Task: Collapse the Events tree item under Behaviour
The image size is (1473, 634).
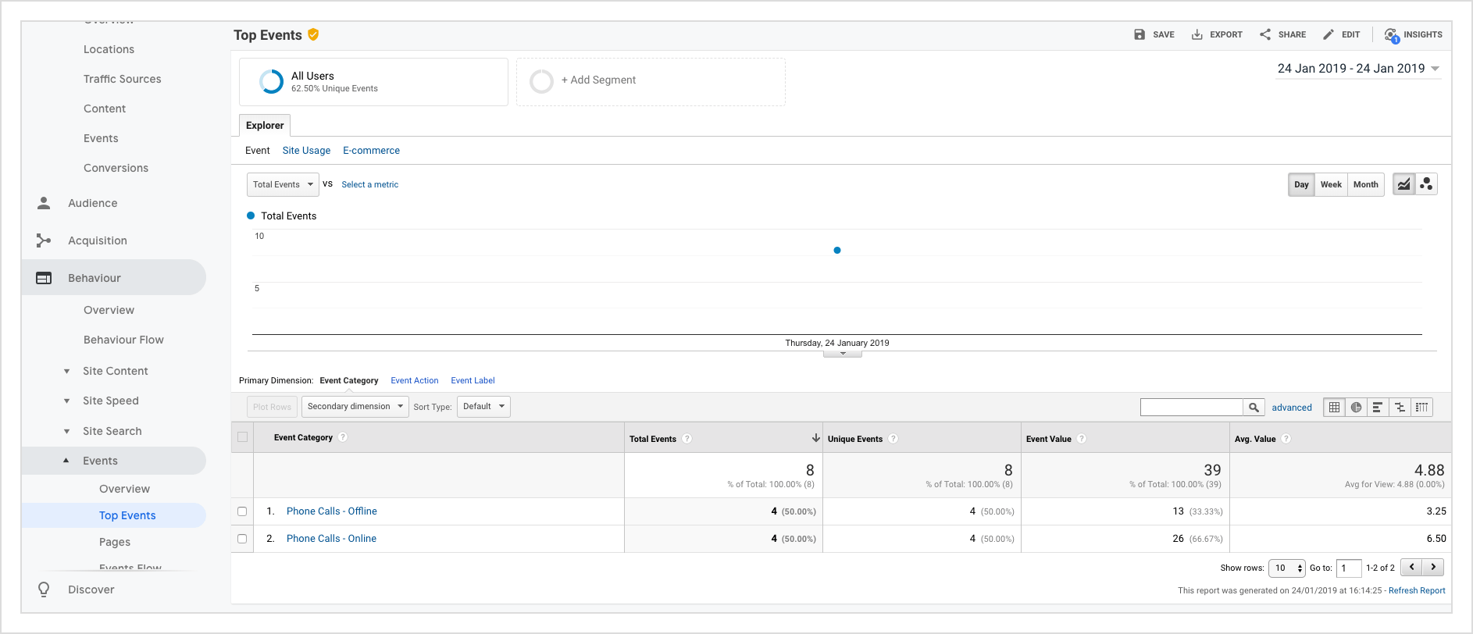Action: (66, 461)
